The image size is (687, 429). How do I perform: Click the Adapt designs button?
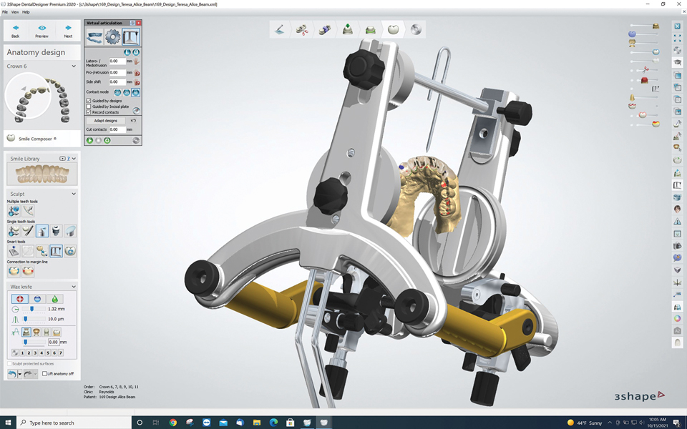tap(106, 121)
